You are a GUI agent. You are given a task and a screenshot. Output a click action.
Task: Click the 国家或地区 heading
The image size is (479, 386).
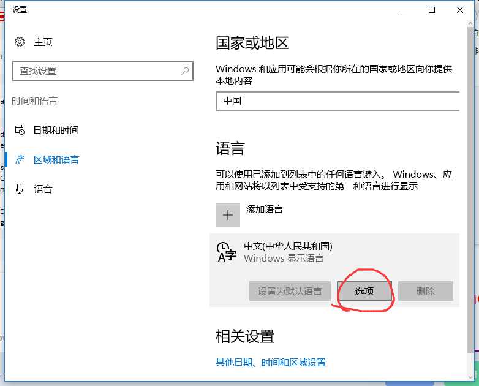coord(252,43)
